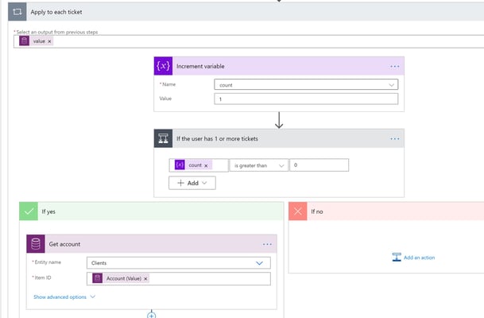Click the green If yes checkmark icon
Screen dimensions: 484x318
(29, 211)
